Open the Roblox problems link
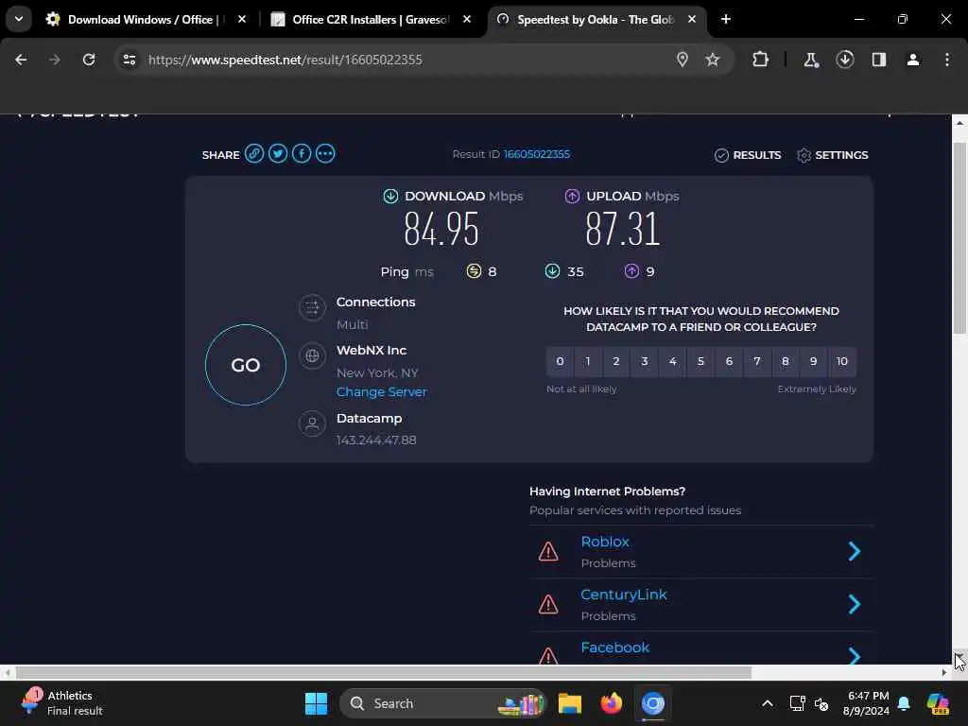Viewport: 968px width, 726px height. click(x=605, y=542)
